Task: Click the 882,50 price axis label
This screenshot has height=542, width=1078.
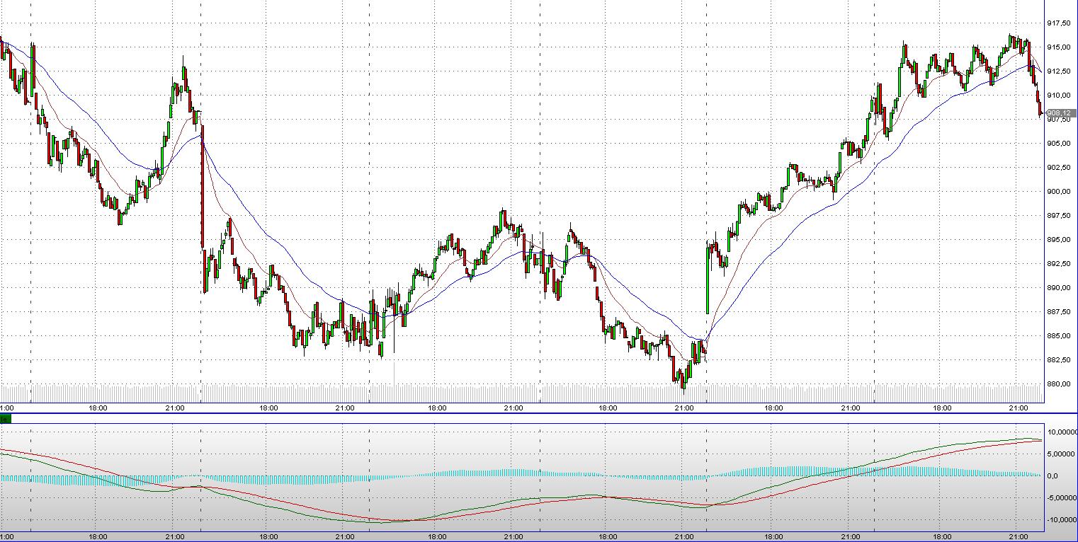Action: [x=1059, y=360]
